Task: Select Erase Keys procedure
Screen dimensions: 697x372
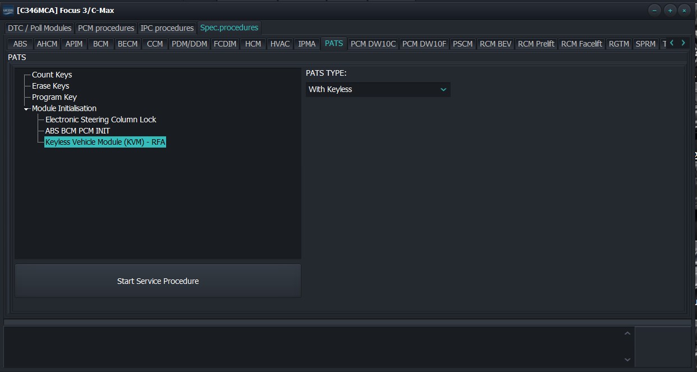Action: [x=51, y=86]
